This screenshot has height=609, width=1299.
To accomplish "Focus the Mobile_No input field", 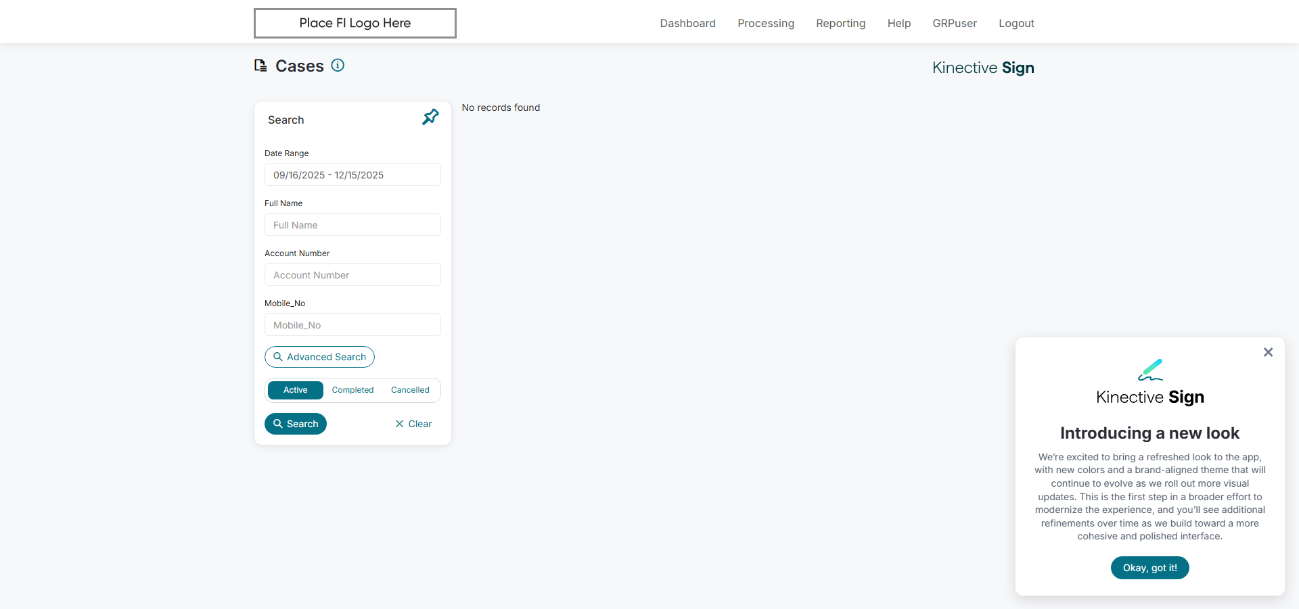I will tap(352, 324).
